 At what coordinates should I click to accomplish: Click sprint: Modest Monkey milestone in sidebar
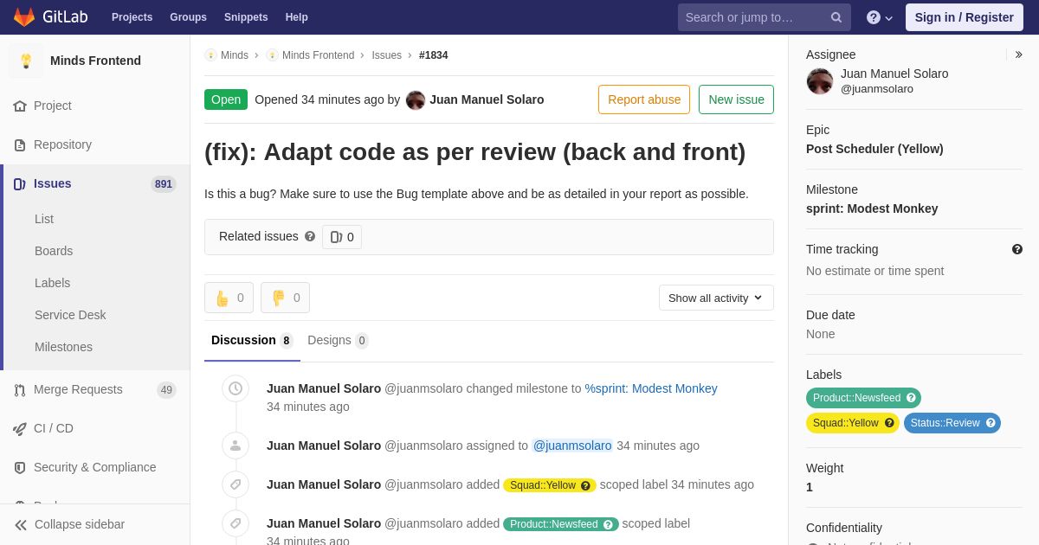(872, 208)
